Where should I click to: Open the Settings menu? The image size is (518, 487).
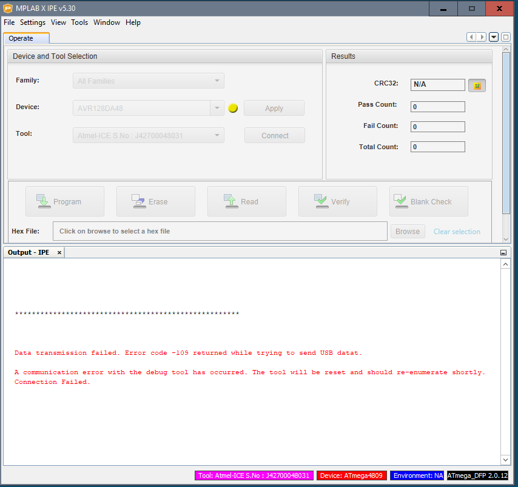pyautogui.click(x=33, y=22)
